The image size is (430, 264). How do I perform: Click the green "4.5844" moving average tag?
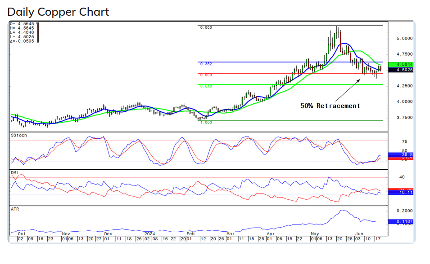point(401,65)
